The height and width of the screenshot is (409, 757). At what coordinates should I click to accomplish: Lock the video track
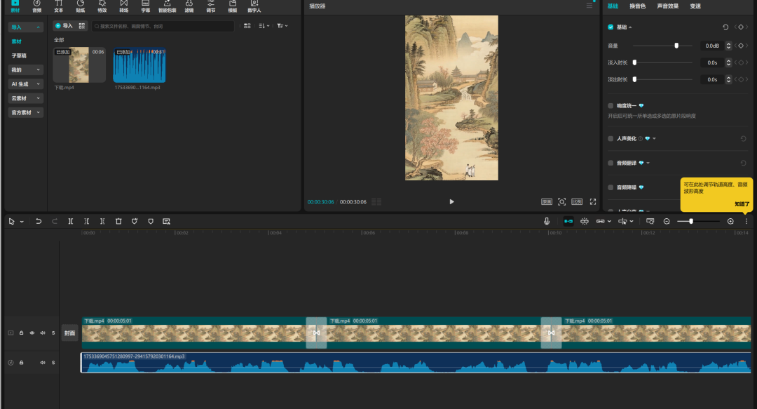21,333
